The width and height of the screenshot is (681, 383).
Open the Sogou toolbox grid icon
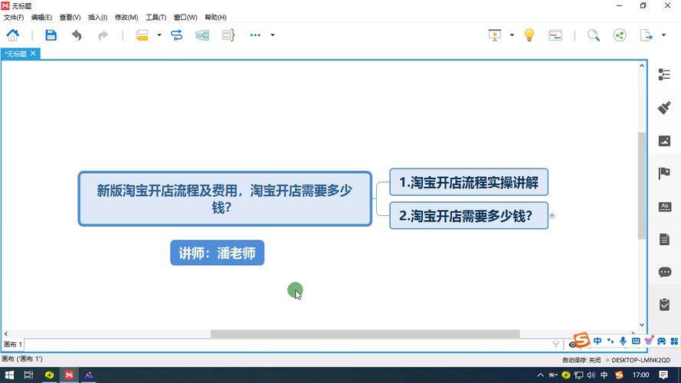[x=674, y=342]
